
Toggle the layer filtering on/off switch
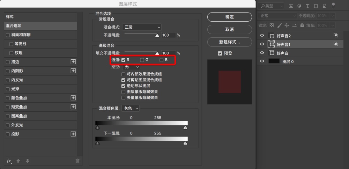coord(333,6)
